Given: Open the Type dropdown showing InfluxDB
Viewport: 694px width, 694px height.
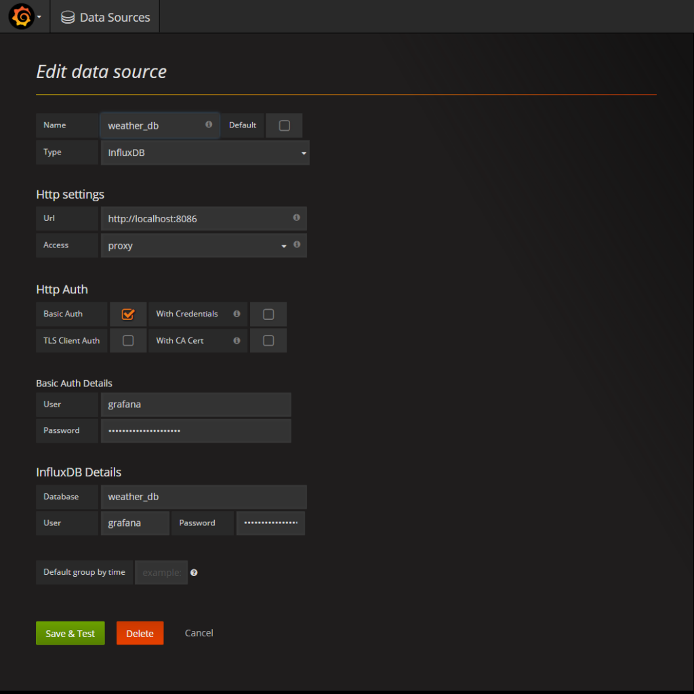Looking at the screenshot, I should point(205,152).
